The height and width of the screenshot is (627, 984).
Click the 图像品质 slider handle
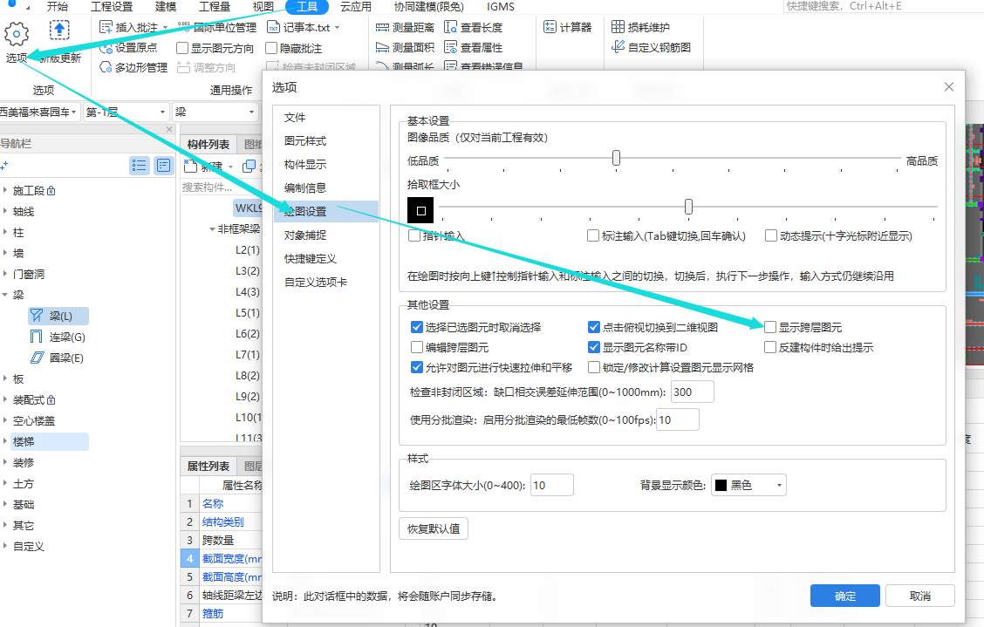click(616, 158)
